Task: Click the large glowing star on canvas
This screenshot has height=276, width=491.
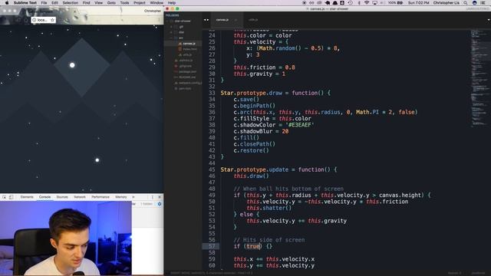Action: click(x=72, y=65)
